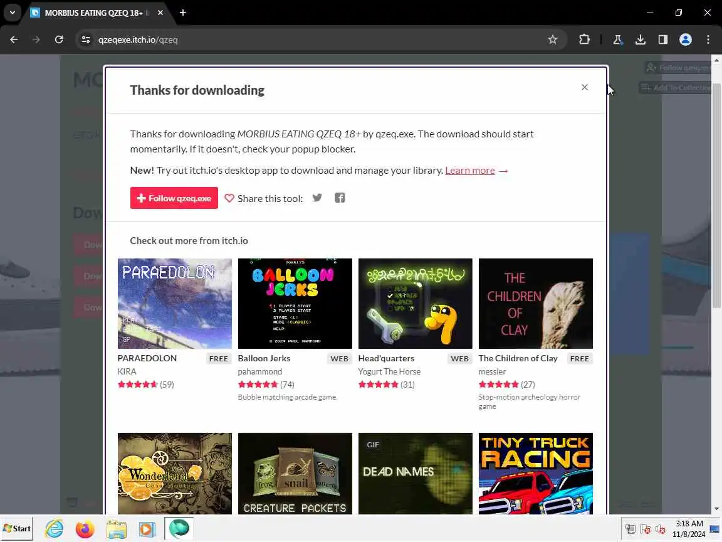Click the FREE badge on The Children of Clay
The image size is (722, 542).
pyautogui.click(x=579, y=359)
